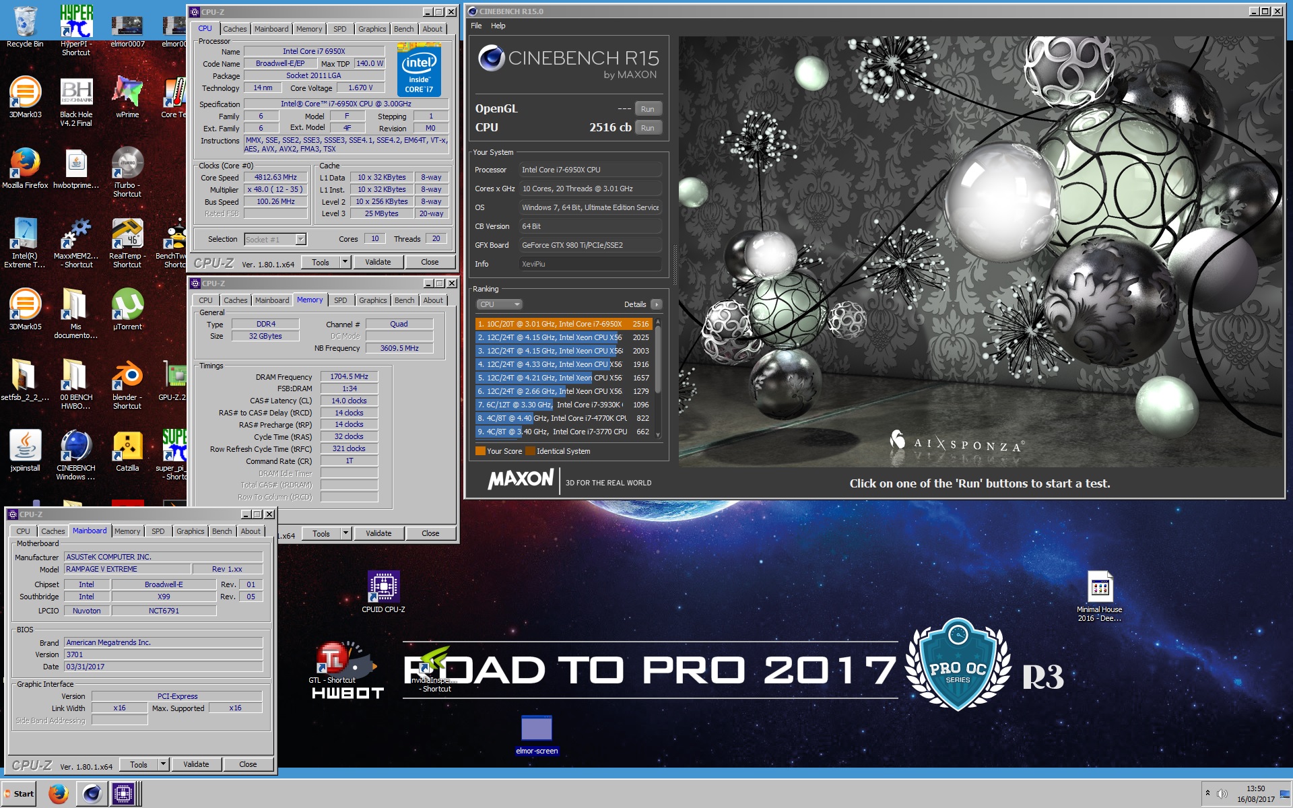Expand Tools arrow in Memory CPU-Z window
Viewport: 1293px width, 808px height.
click(346, 533)
